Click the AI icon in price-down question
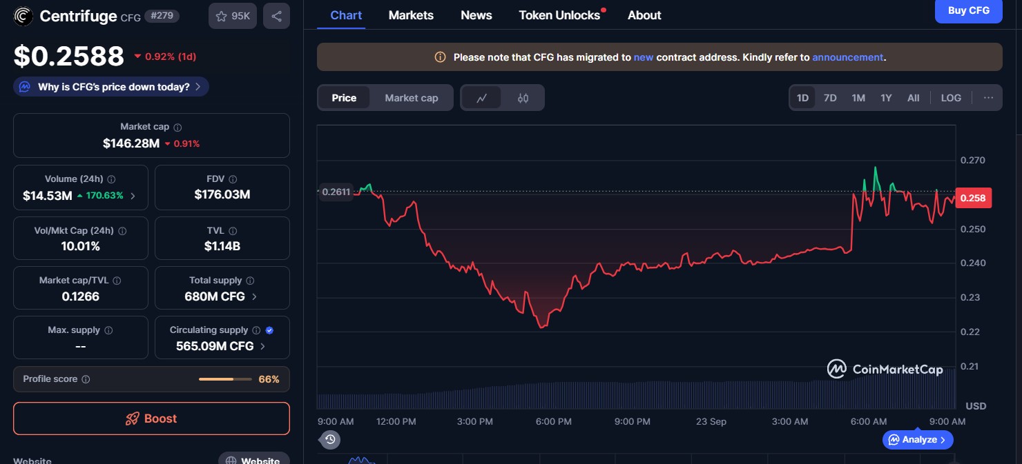This screenshot has height=464, width=1022. point(25,87)
